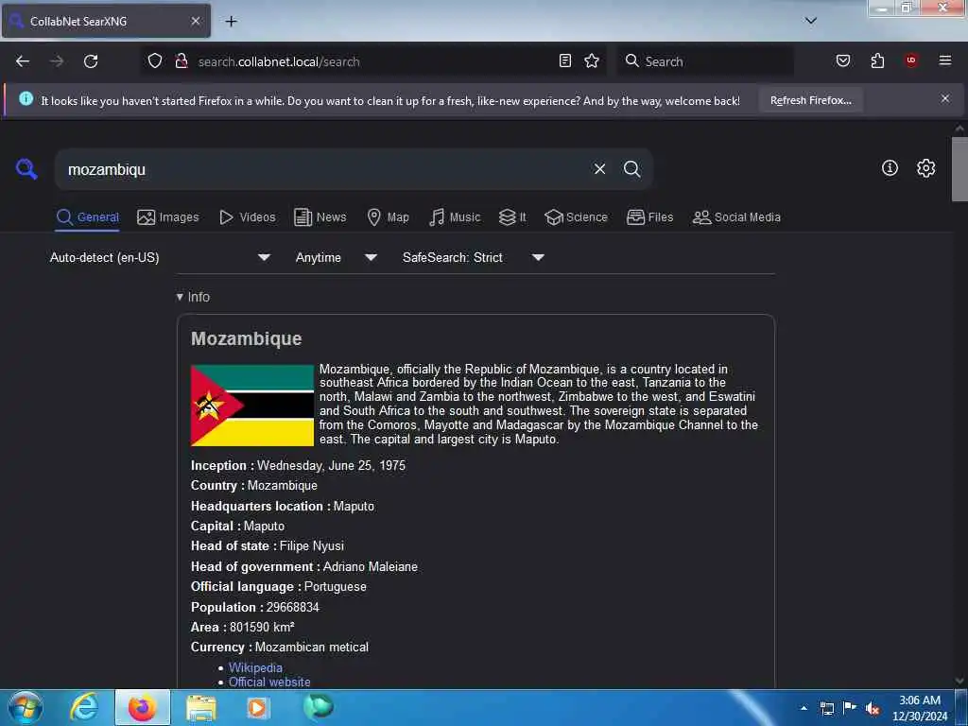Screen dimensions: 968x726
Task: Open Windows Explorer from the taskbar
Action: click(201, 708)
